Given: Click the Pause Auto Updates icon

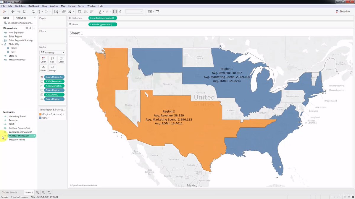Looking at the screenshot, I should tap(39, 11).
